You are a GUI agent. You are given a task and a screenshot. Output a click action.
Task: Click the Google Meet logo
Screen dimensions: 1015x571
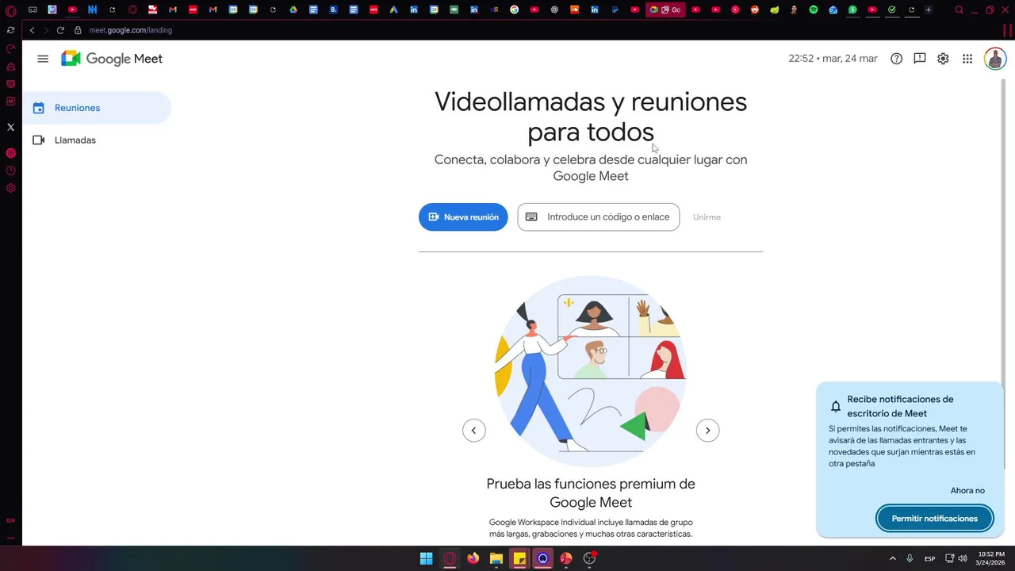click(x=112, y=59)
